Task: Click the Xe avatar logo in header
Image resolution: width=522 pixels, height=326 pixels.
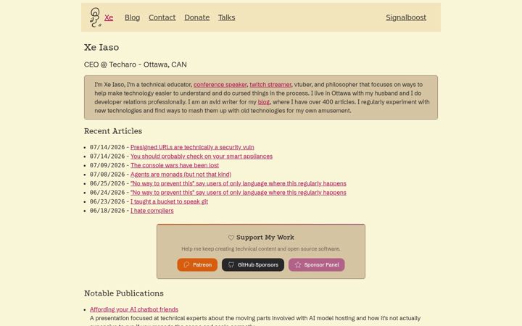Action: click(x=95, y=17)
